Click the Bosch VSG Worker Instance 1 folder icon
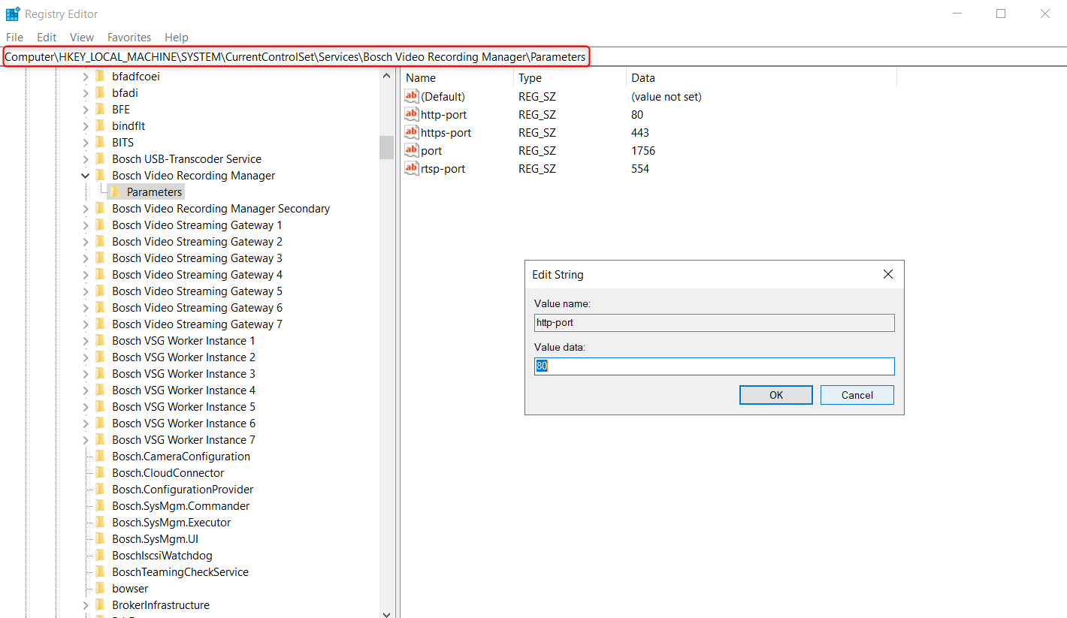1067x618 pixels. pyautogui.click(x=101, y=340)
